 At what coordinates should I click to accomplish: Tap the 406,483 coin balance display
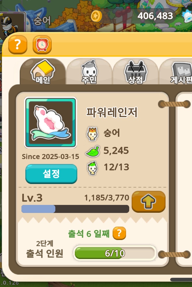pyautogui.click(x=155, y=16)
